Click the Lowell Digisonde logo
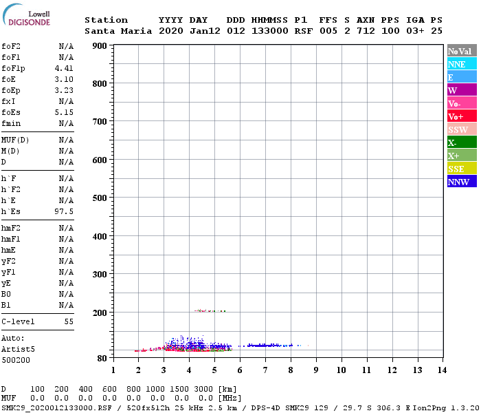This screenshot has height=413, width=481. 26,14
